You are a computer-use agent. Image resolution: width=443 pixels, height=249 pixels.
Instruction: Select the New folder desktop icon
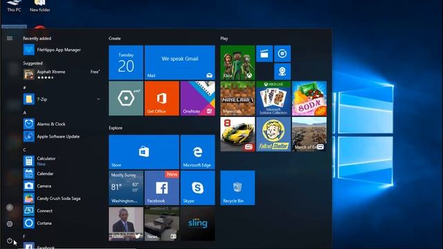(40, 6)
